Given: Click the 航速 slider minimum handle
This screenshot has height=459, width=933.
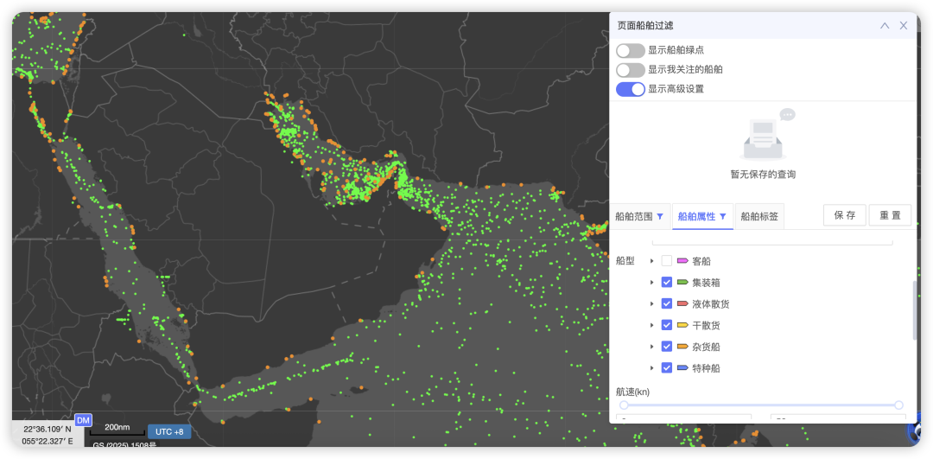Looking at the screenshot, I should [x=625, y=405].
